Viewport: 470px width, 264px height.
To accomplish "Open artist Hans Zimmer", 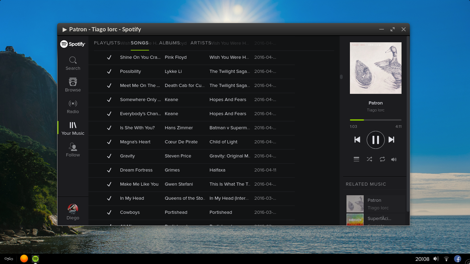I will click(x=179, y=128).
